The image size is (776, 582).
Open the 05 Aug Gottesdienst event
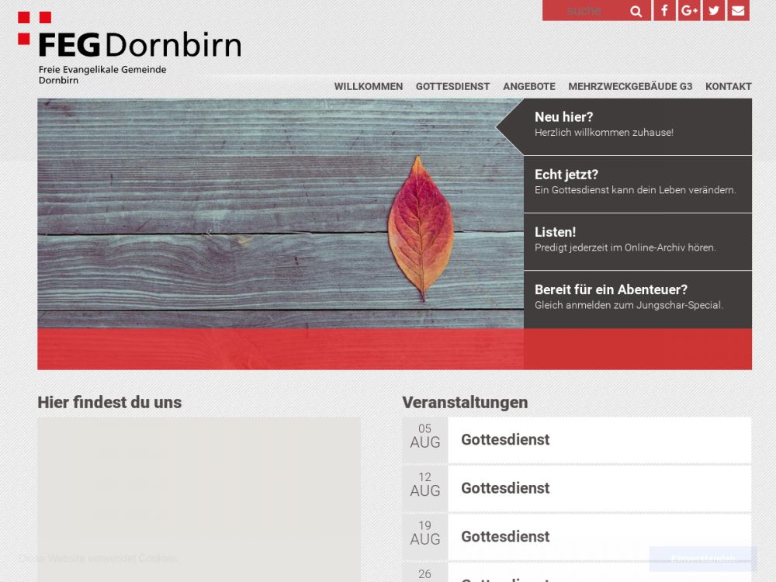(x=505, y=440)
